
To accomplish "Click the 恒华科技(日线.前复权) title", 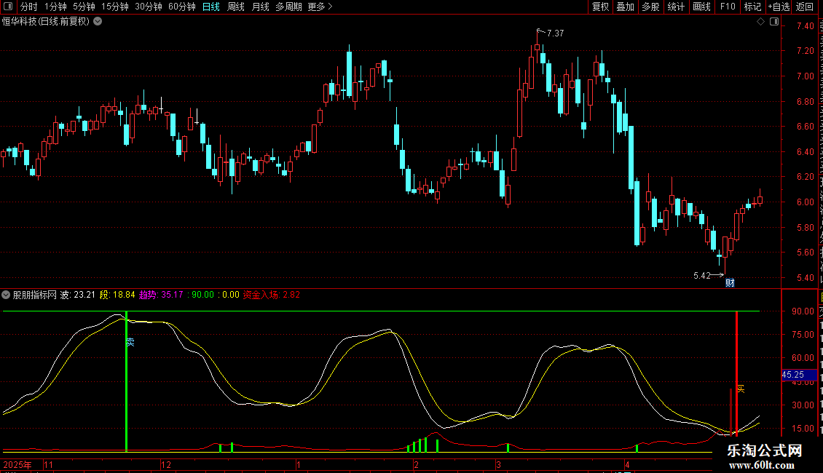I will (x=46, y=22).
